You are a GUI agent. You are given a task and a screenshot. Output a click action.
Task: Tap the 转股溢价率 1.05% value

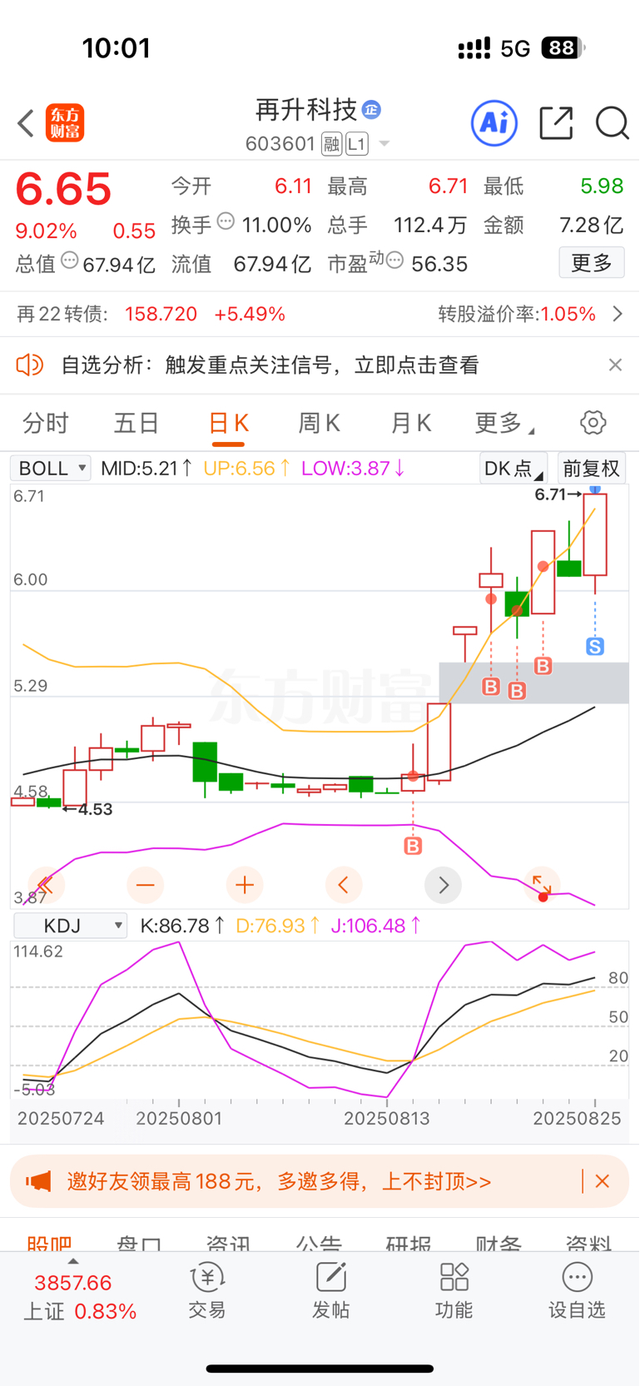[568, 314]
